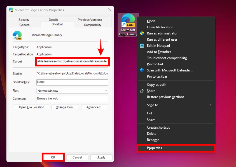The width and height of the screenshot is (236, 167).
Task: Switch to the Details tab
Action: pyautogui.click(x=53, y=20)
